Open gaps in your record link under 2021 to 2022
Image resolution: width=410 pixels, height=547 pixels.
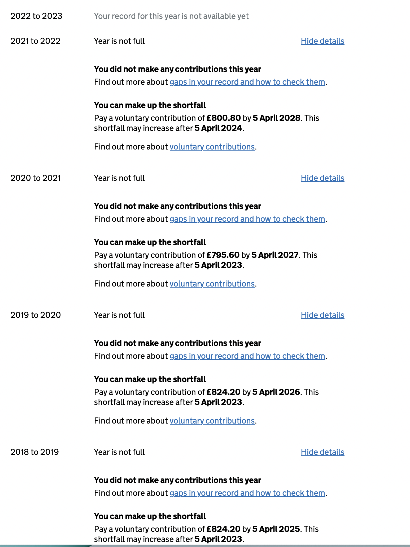247,82
